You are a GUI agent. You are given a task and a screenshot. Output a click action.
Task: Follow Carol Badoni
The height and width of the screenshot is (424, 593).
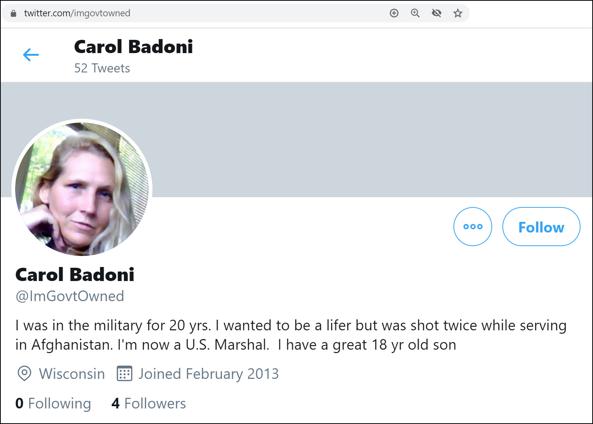541,226
